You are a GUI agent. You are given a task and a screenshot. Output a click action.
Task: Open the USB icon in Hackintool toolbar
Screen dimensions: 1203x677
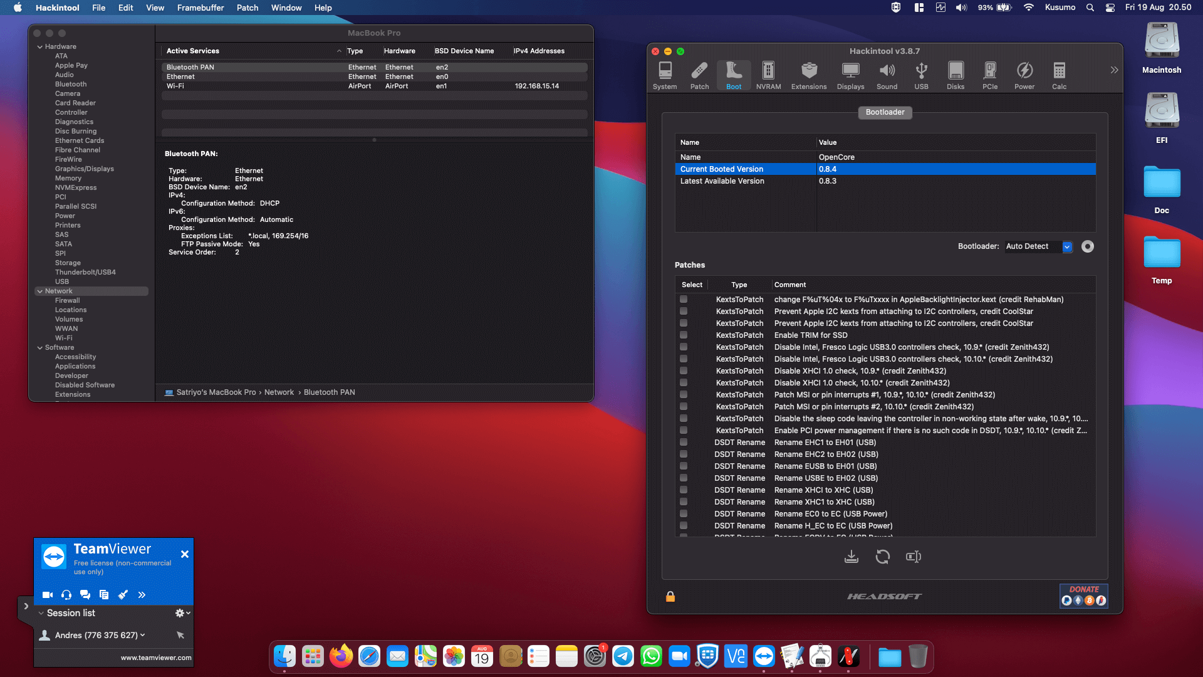(x=921, y=76)
